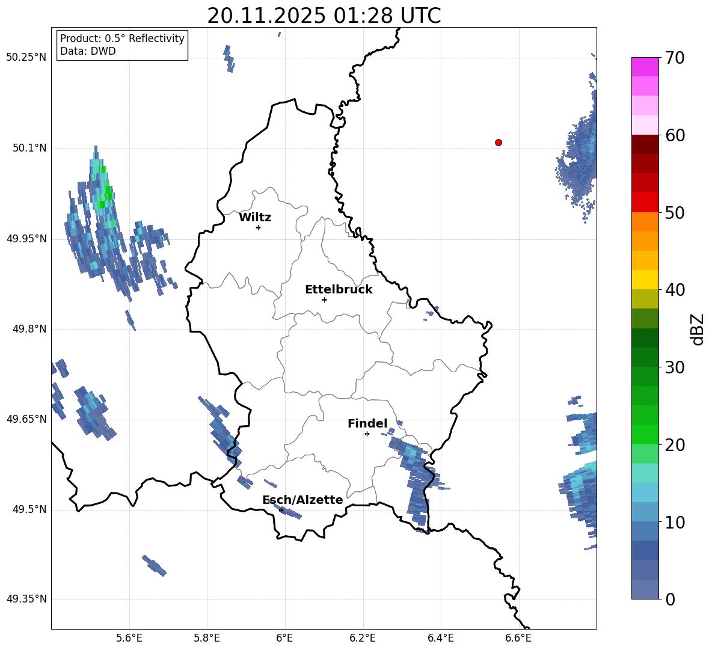Image resolution: width=712 pixels, height=650 pixels.
Task: Click the 49.35°N latitude label
Action: (x=26, y=599)
